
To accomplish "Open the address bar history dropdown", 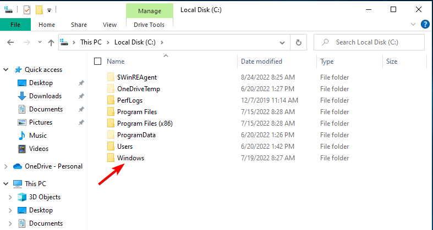I will click(x=282, y=43).
